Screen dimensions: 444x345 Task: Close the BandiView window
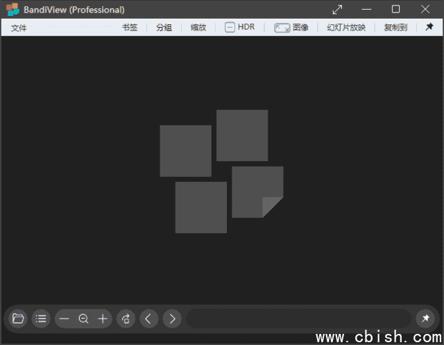[x=425, y=9]
